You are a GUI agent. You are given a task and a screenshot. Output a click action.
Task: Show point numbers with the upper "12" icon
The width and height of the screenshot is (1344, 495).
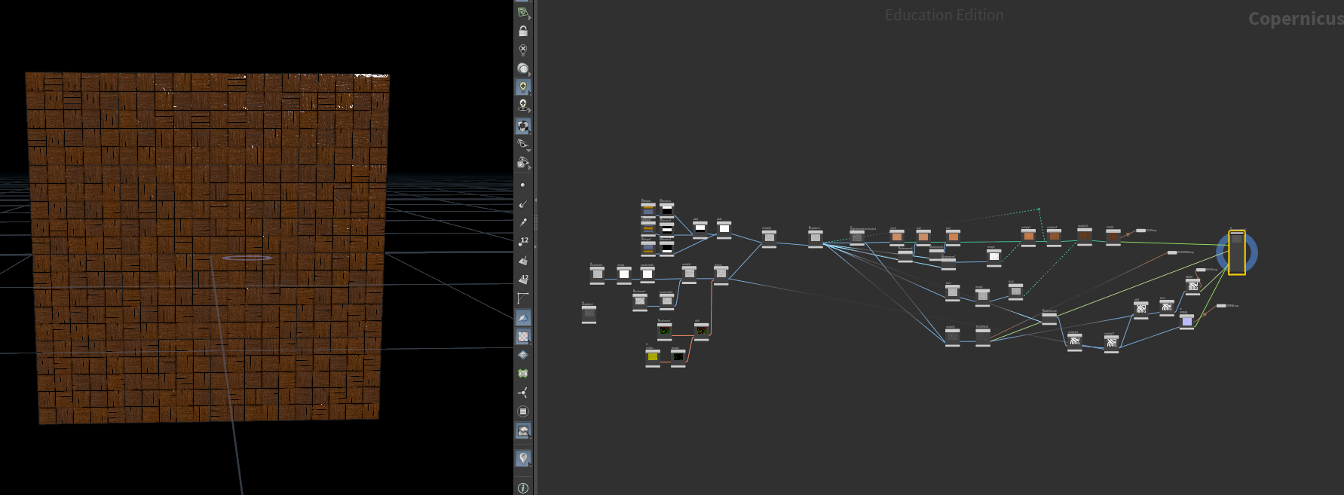(523, 241)
